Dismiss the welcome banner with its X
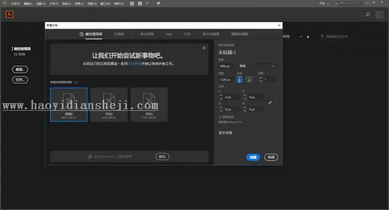The width and height of the screenshot is (389, 210). (204, 48)
